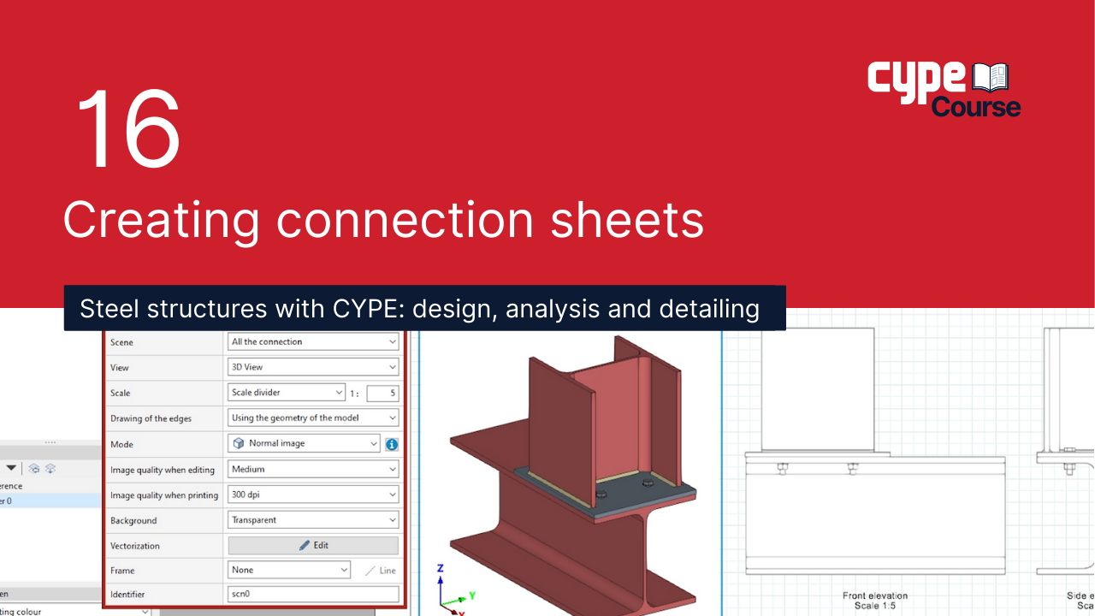Click the 'Creating connection sheets' title
Viewport: 1095px width, 616px height.
click(x=383, y=220)
